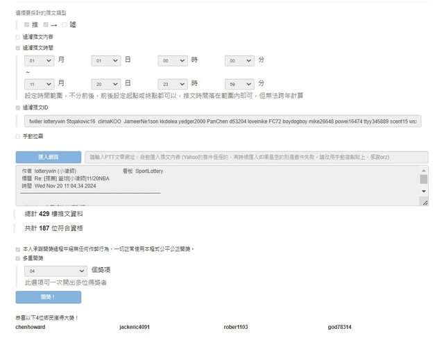Toggle the 噓 boo type checkbox
This screenshot has height=338, width=444.
(x=65, y=24)
